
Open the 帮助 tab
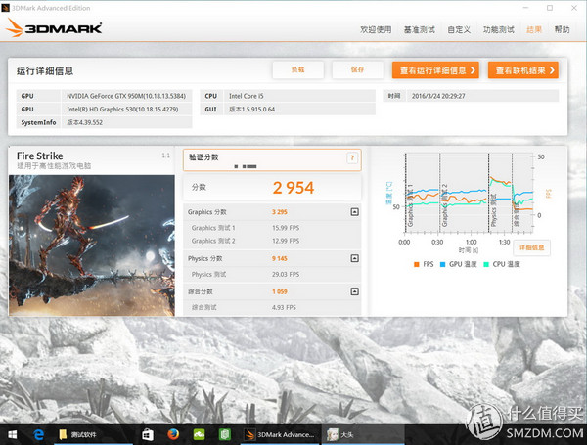[x=562, y=30]
